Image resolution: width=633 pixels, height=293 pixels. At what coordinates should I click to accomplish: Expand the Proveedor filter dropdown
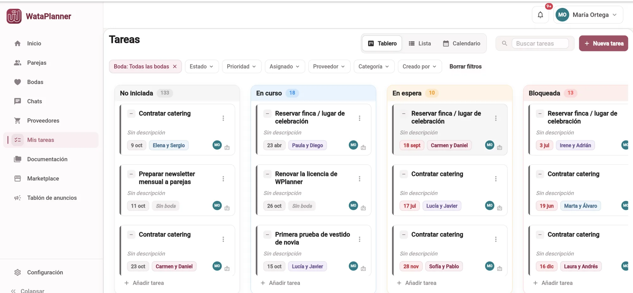[329, 66]
